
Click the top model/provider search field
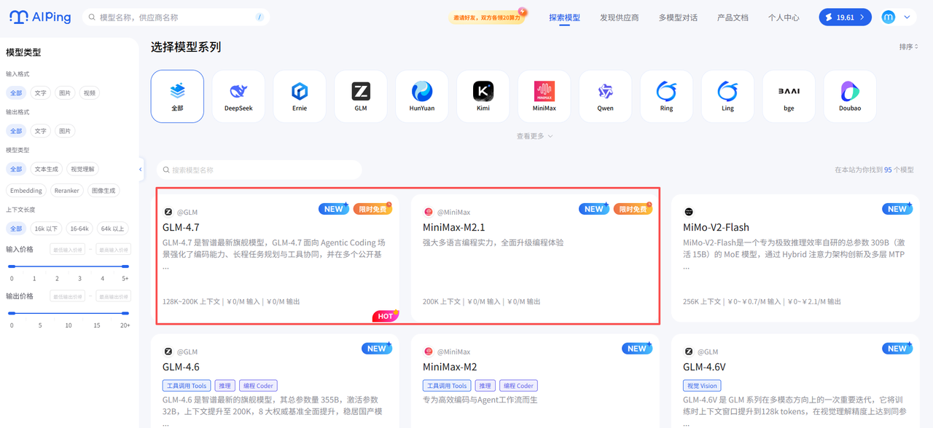[175, 17]
